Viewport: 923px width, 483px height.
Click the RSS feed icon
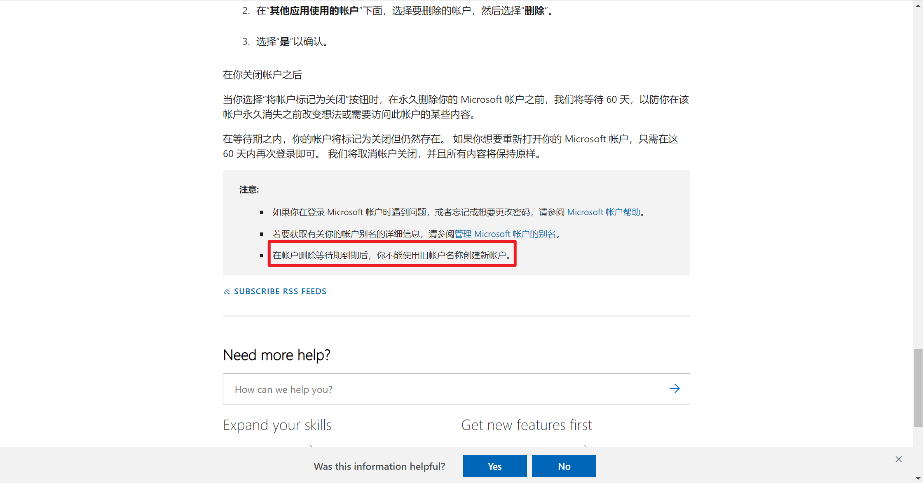click(x=227, y=292)
